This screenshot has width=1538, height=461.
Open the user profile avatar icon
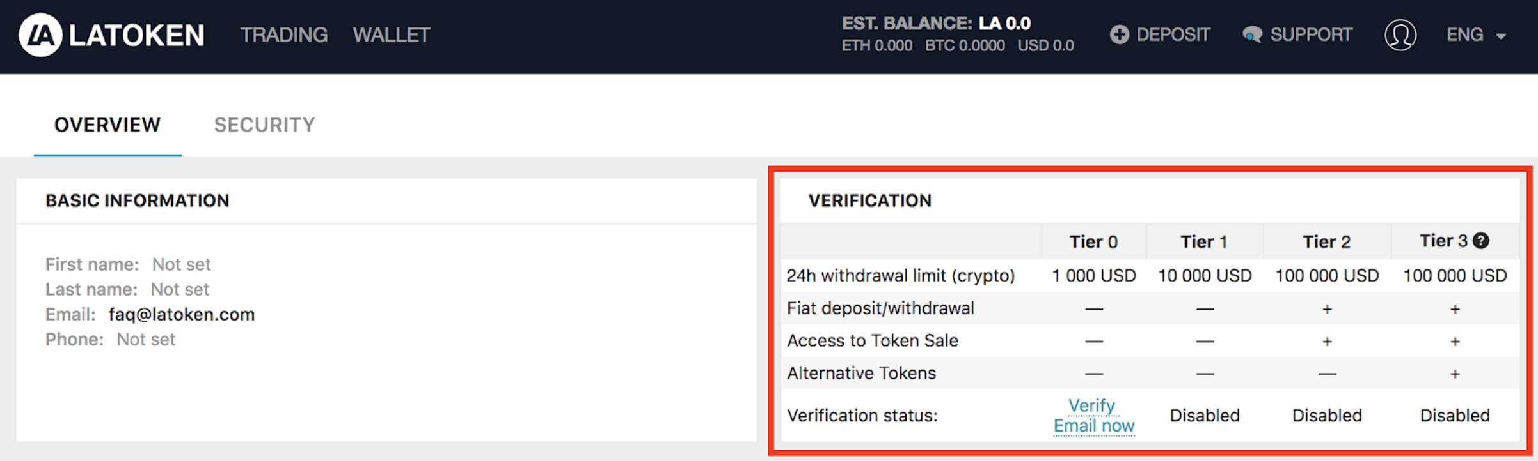[x=1400, y=35]
